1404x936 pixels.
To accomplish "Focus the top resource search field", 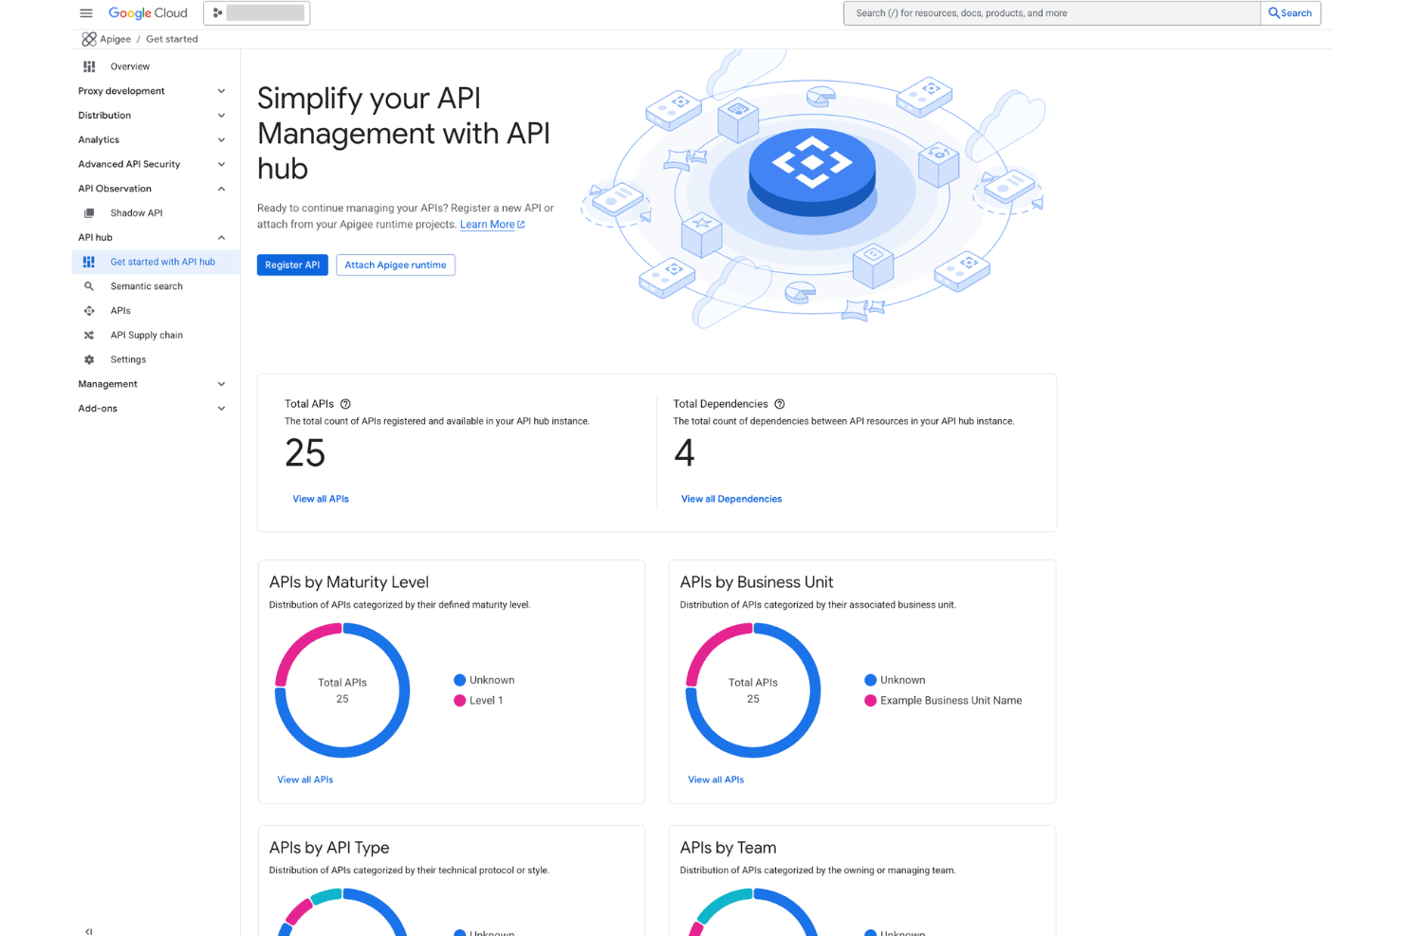I will pos(1052,13).
